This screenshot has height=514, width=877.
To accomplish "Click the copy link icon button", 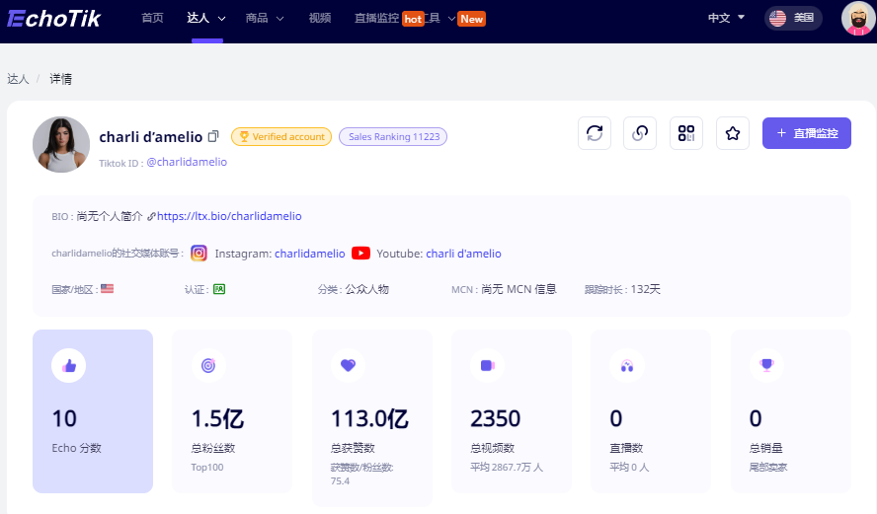I will [x=640, y=133].
